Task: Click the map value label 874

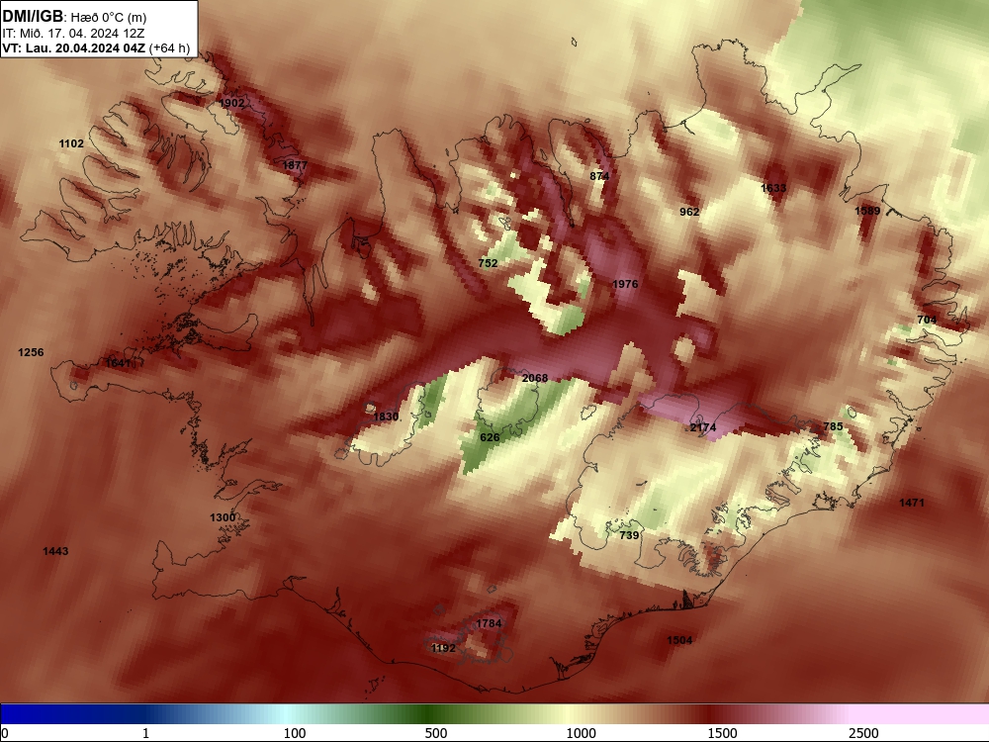Action: click(x=599, y=176)
